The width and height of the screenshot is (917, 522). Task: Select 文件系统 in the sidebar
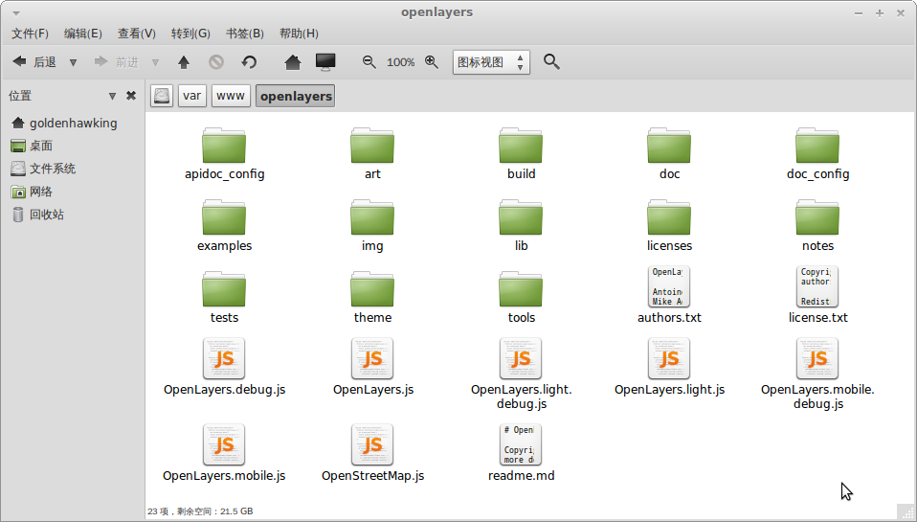pyautogui.click(x=52, y=169)
